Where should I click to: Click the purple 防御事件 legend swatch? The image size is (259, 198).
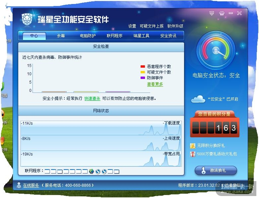(143, 78)
